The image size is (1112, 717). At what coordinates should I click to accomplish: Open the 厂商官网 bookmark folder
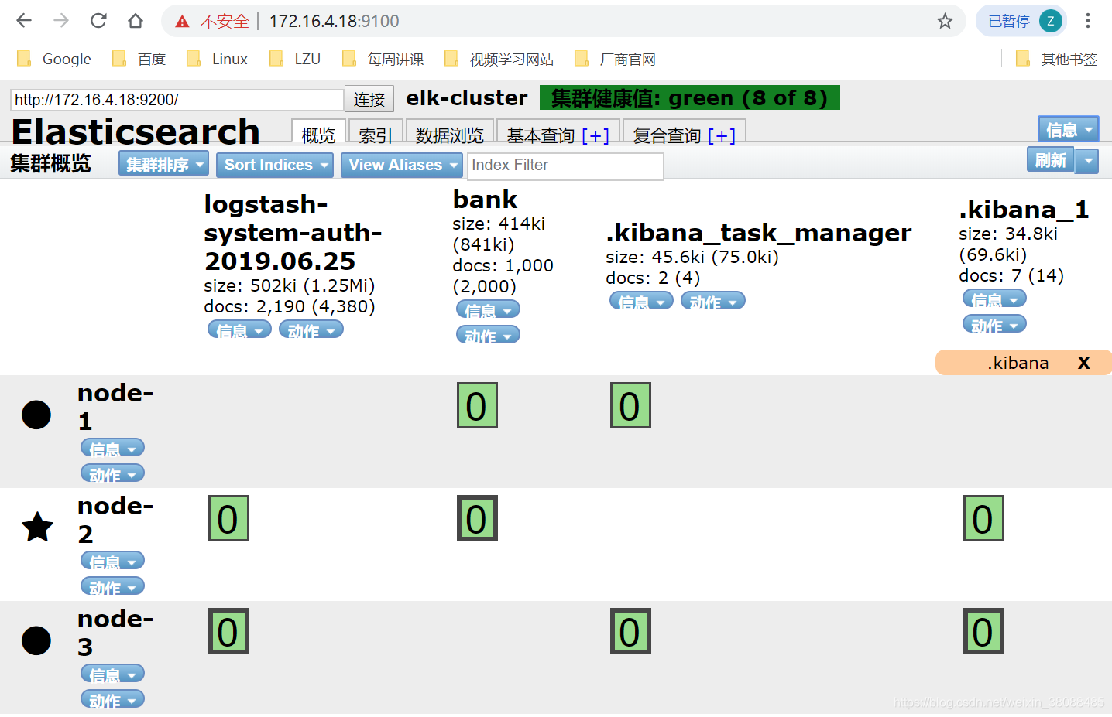pos(616,59)
